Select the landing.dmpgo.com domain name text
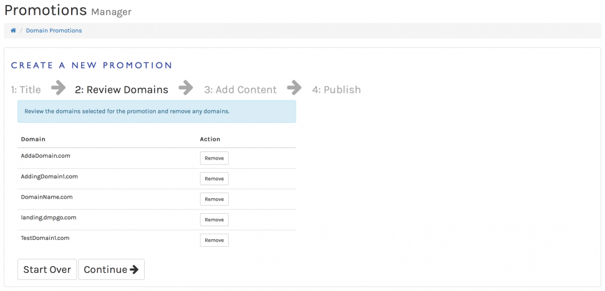This screenshot has height=291, width=605. [x=49, y=217]
